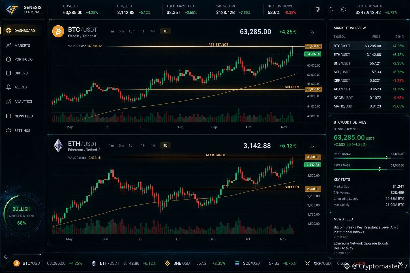The height and width of the screenshot is (273, 410).
Task: Click the small icon at sidebar bottom-left corner
Action: coord(6,257)
